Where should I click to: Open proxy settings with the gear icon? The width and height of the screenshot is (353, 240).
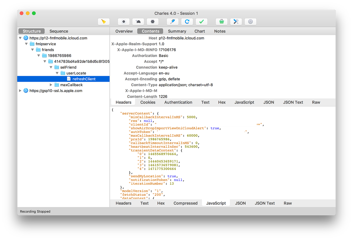pyautogui.click(x=250, y=21)
